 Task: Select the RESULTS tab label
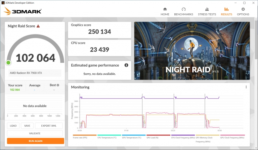pos(226,14)
